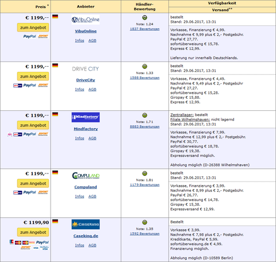Click the Sofort icon in the Mindfactory row

click(x=43, y=134)
